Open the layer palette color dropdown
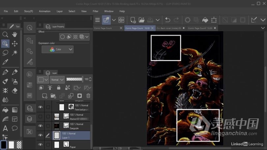 pyautogui.click(x=43, y=80)
